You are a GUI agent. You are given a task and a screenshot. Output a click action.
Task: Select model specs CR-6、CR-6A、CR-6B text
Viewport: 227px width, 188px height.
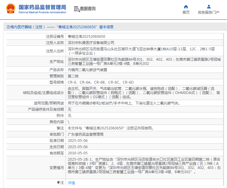point(101,82)
